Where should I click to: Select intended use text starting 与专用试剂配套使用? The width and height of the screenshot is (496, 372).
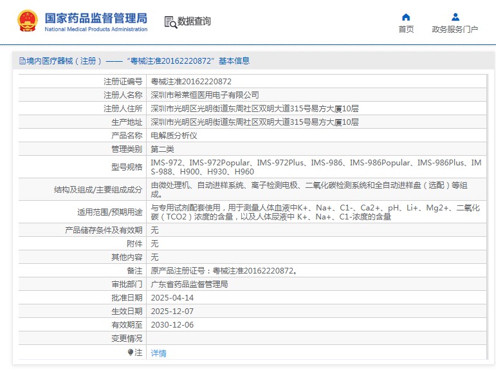(x=315, y=212)
